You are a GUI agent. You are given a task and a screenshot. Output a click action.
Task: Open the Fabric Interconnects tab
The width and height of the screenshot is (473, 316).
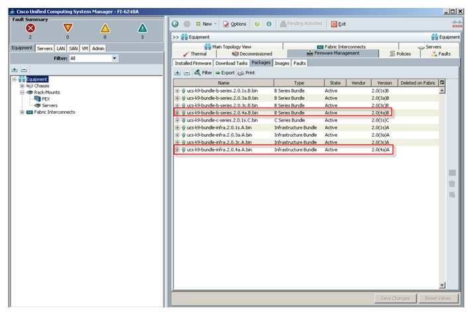pyautogui.click(x=341, y=47)
